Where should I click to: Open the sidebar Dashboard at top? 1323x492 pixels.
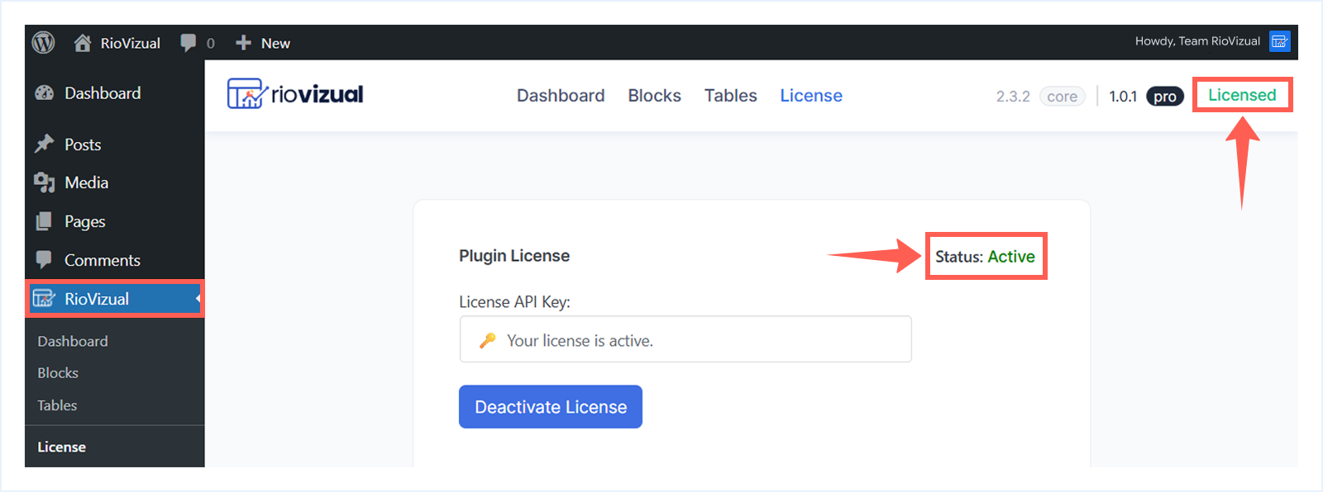[x=102, y=93]
